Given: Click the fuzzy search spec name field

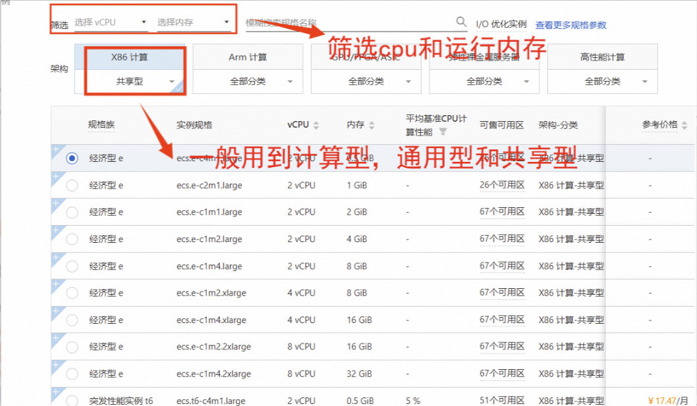Looking at the screenshot, I should 348,22.
